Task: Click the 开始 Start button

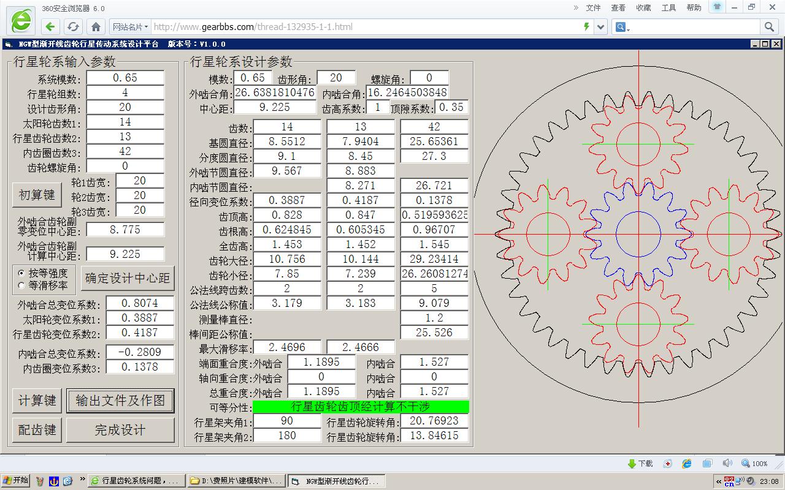Action: 15,481
